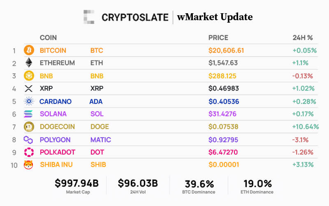Select the Polkadot logo icon
Image resolution: width=329 pixels, height=206 pixels.
(29, 152)
